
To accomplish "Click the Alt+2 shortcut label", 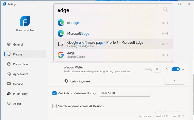I will (x=165, y=33).
